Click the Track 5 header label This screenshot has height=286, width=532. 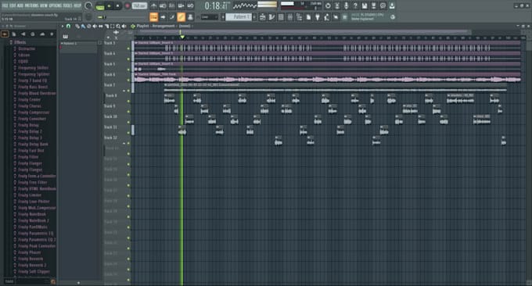coord(110,64)
